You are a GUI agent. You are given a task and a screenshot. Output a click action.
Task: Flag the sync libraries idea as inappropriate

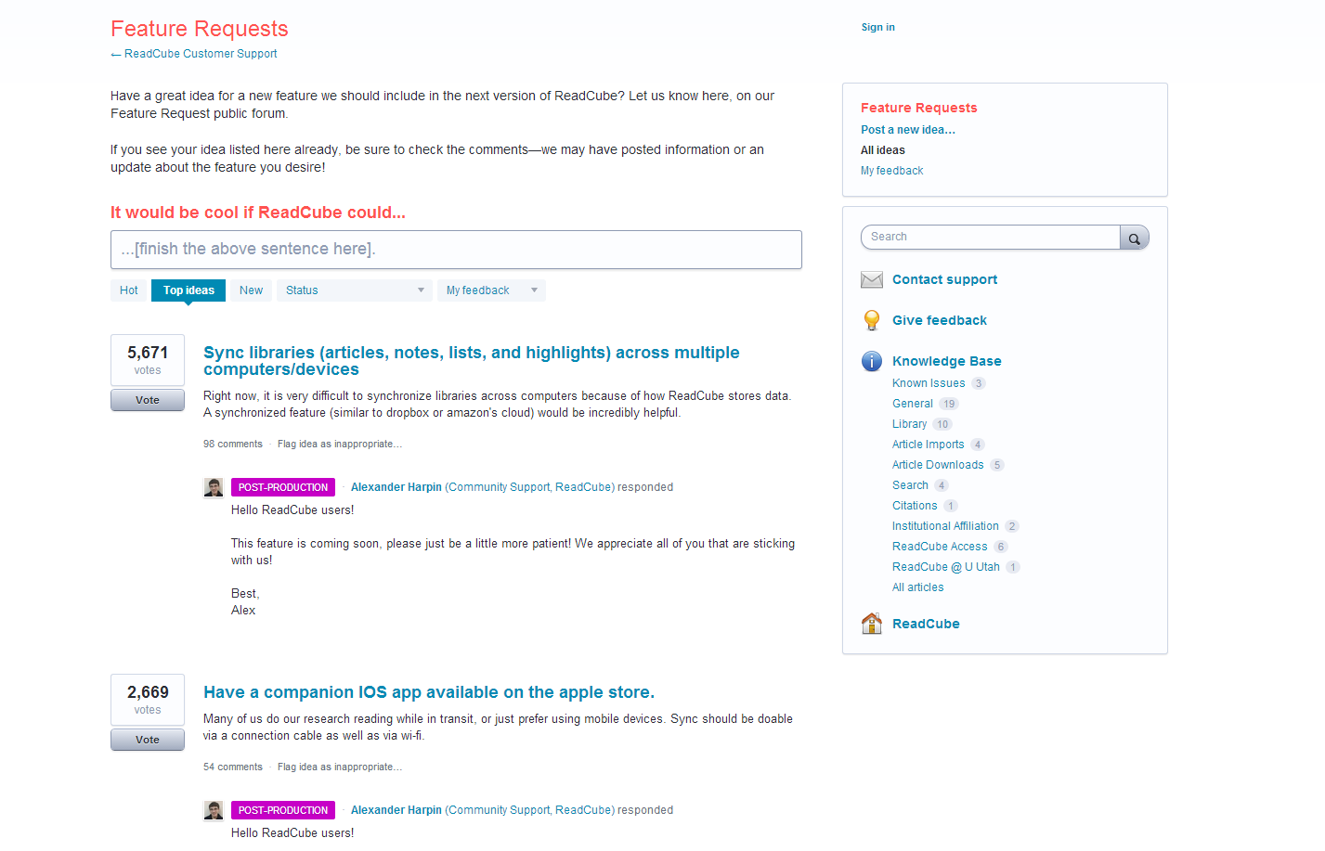(x=340, y=445)
